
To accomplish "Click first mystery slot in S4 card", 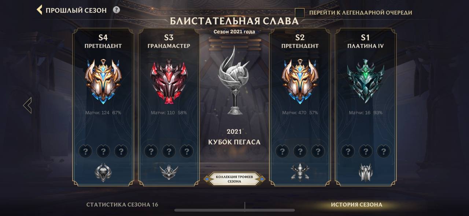I will pyautogui.click(x=85, y=151).
